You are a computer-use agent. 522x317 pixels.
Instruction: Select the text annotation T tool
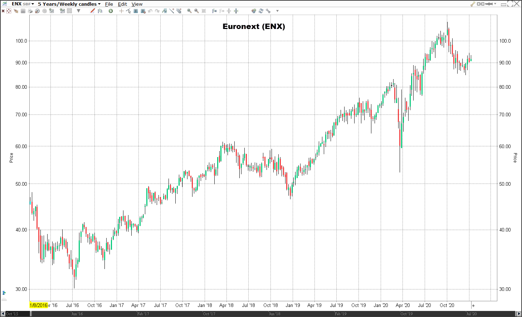pyautogui.click(x=136, y=11)
